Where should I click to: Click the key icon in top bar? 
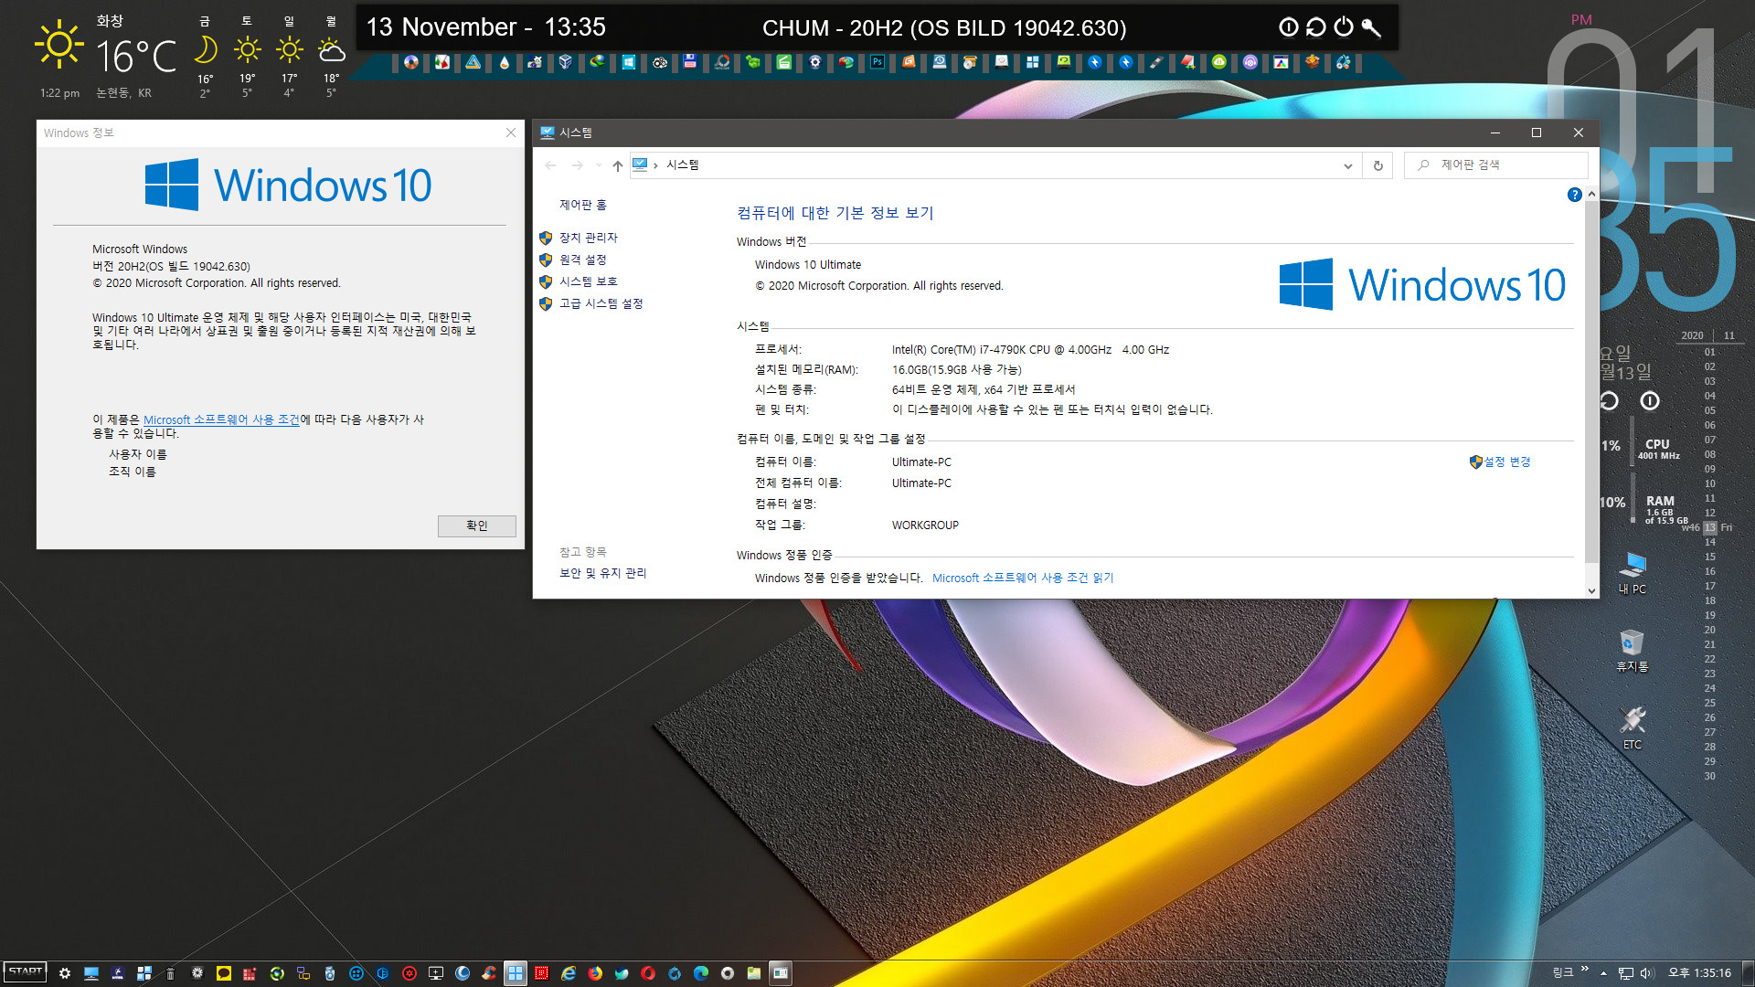point(1371,27)
